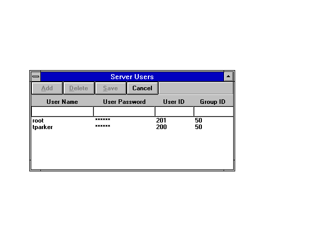The image size is (323, 242).
Task: Focus the Group ID entry field
Action: coord(213,111)
